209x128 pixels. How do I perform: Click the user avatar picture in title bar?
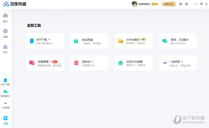(x=134, y=4)
